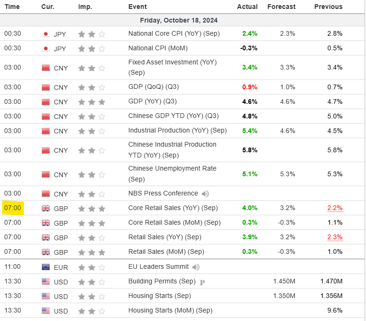The height and width of the screenshot is (321, 366).
Task: Click the highlighted 07:00 time cell
Action: point(12,208)
